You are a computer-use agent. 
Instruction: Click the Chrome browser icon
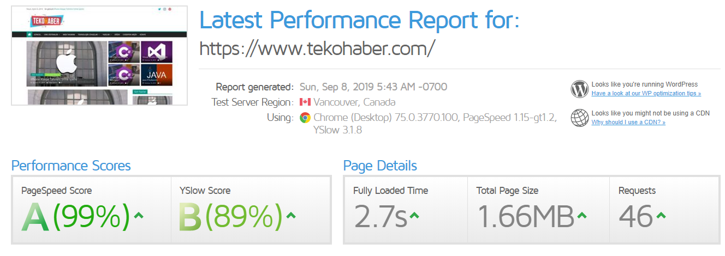(305, 118)
